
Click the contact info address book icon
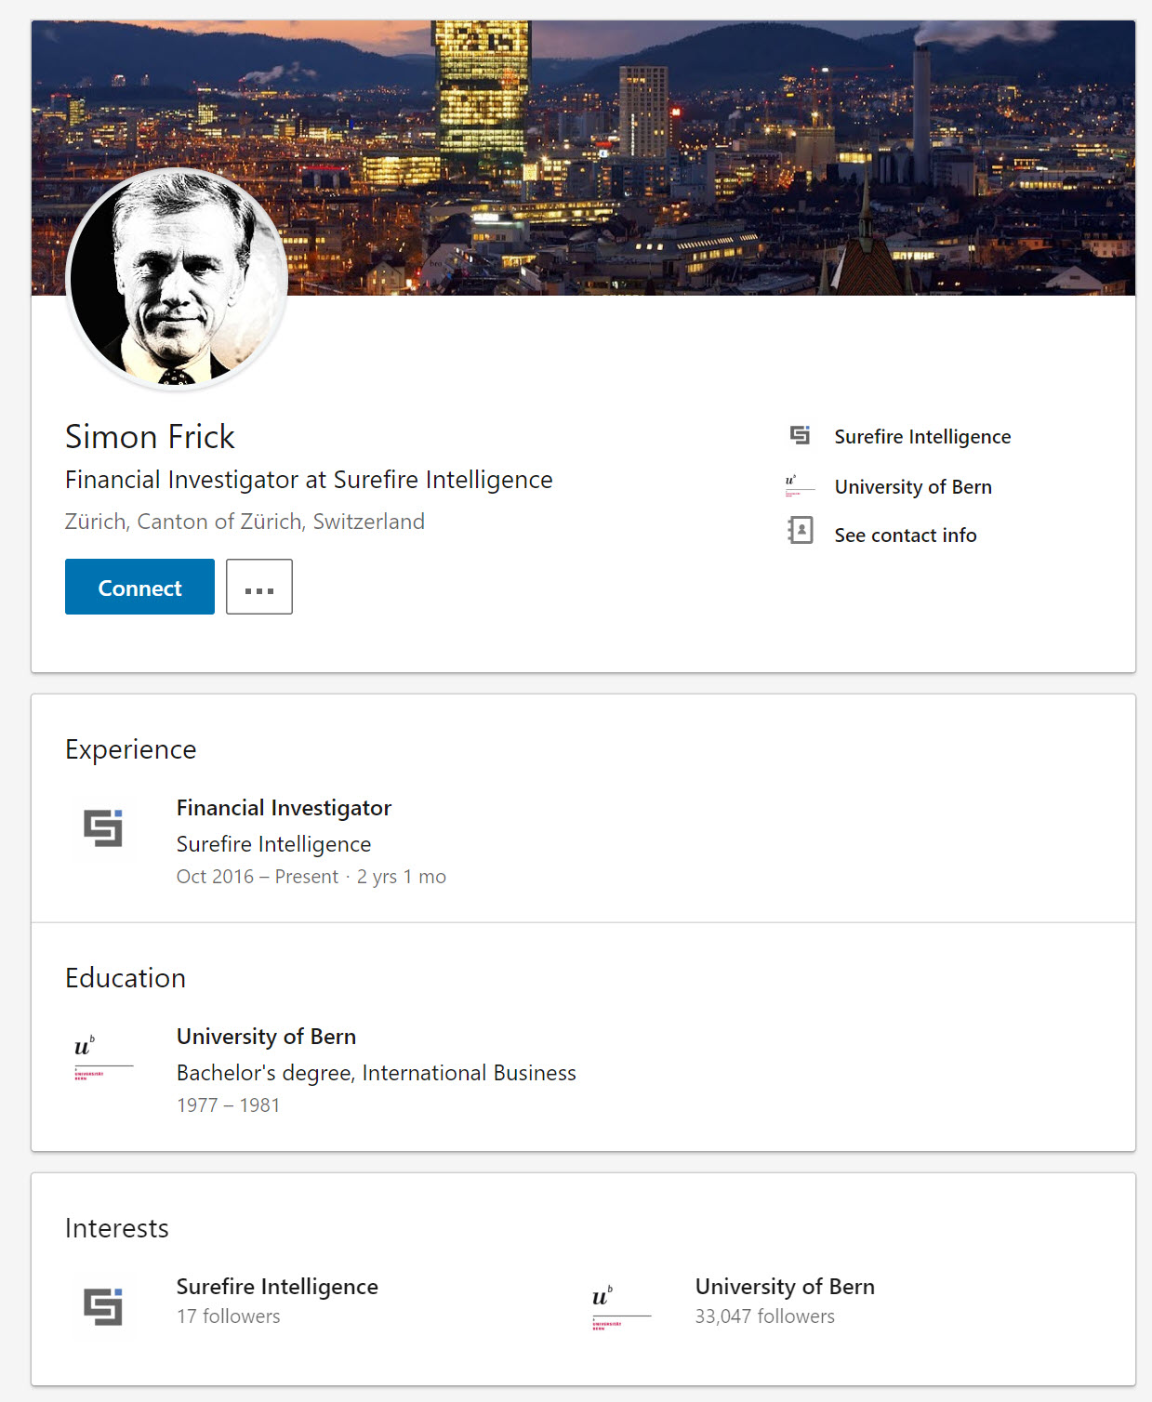pyautogui.click(x=800, y=531)
